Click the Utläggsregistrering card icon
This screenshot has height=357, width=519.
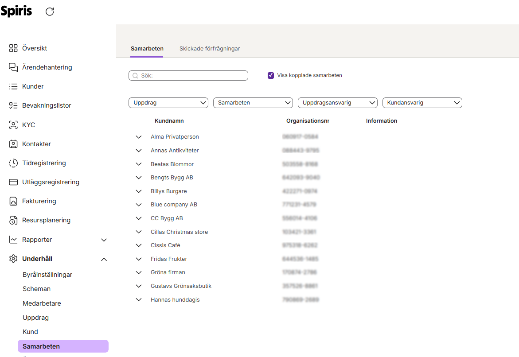click(x=13, y=182)
